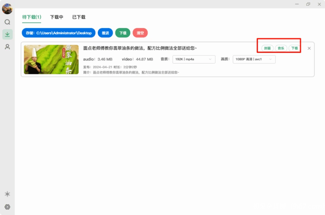Switch to the 已下载 tab

click(78, 17)
